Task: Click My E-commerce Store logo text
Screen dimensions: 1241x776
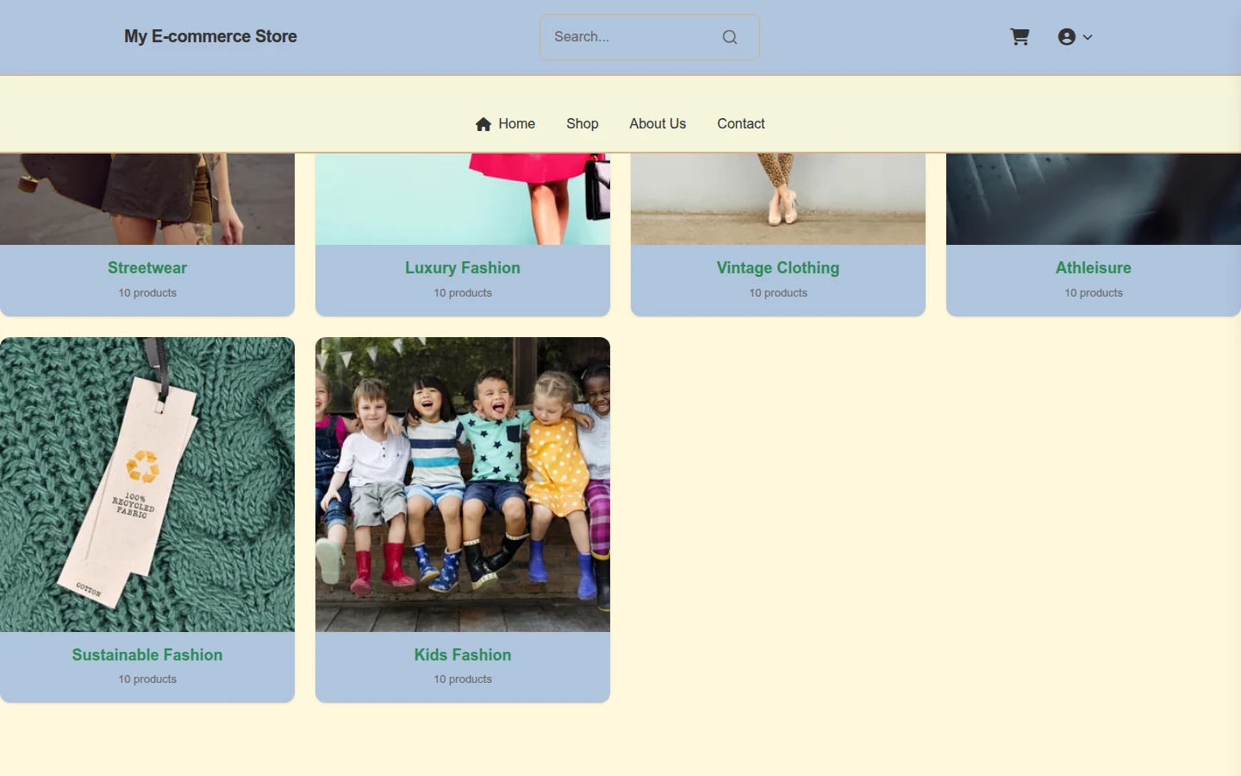Action: point(210,36)
